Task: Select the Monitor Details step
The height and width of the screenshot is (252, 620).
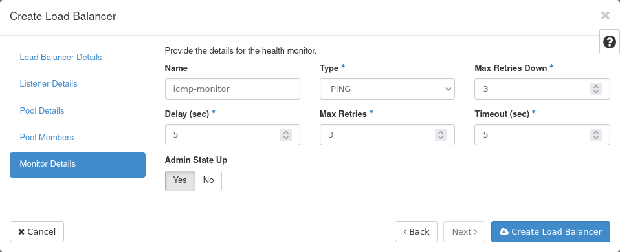Action: pyautogui.click(x=78, y=165)
